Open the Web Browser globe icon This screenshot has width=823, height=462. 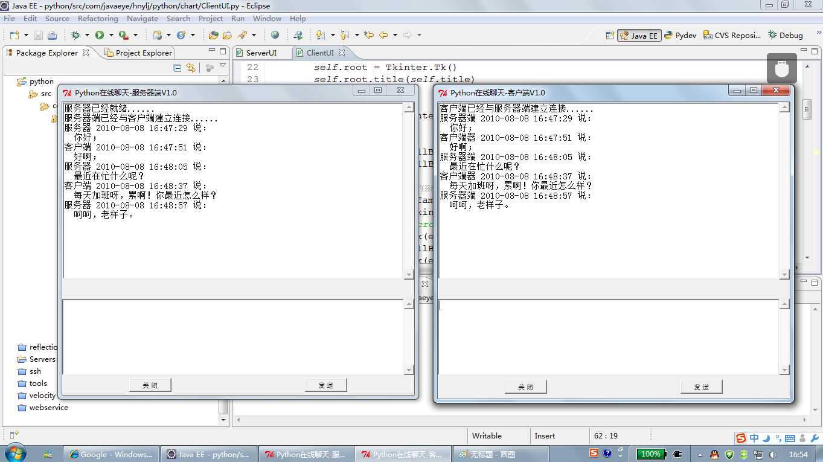tap(275, 36)
